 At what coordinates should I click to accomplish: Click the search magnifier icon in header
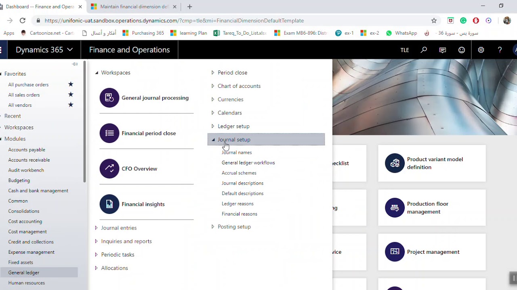(424, 50)
